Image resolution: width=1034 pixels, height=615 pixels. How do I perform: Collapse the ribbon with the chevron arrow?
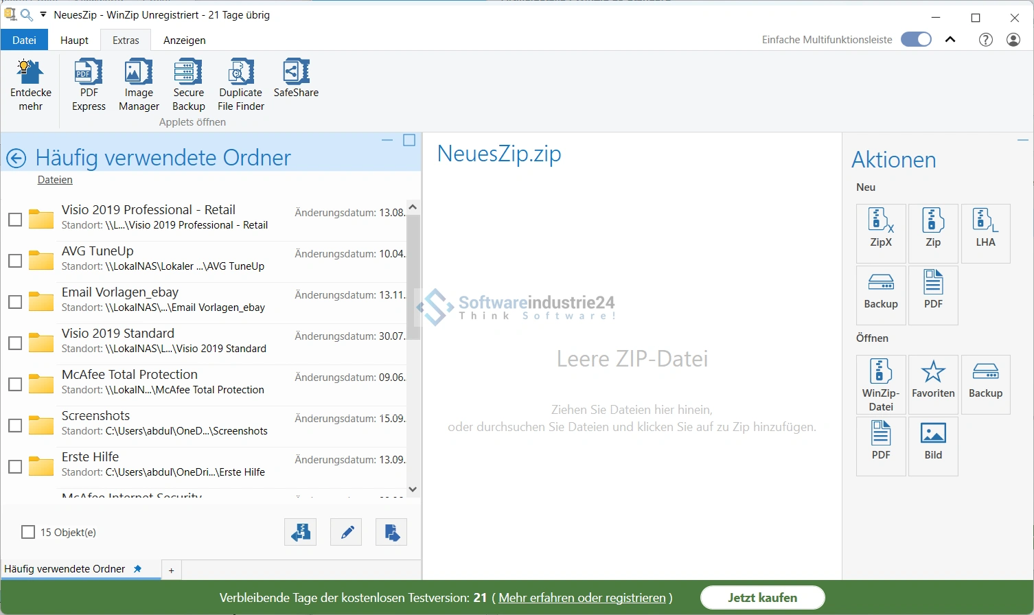pyautogui.click(x=950, y=40)
